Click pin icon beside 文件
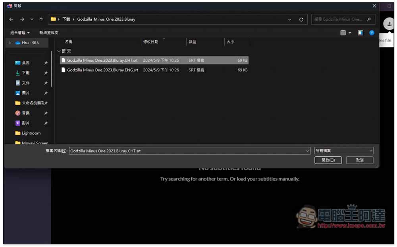Viewport: 397px width, 247px height. tap(46, 83)
